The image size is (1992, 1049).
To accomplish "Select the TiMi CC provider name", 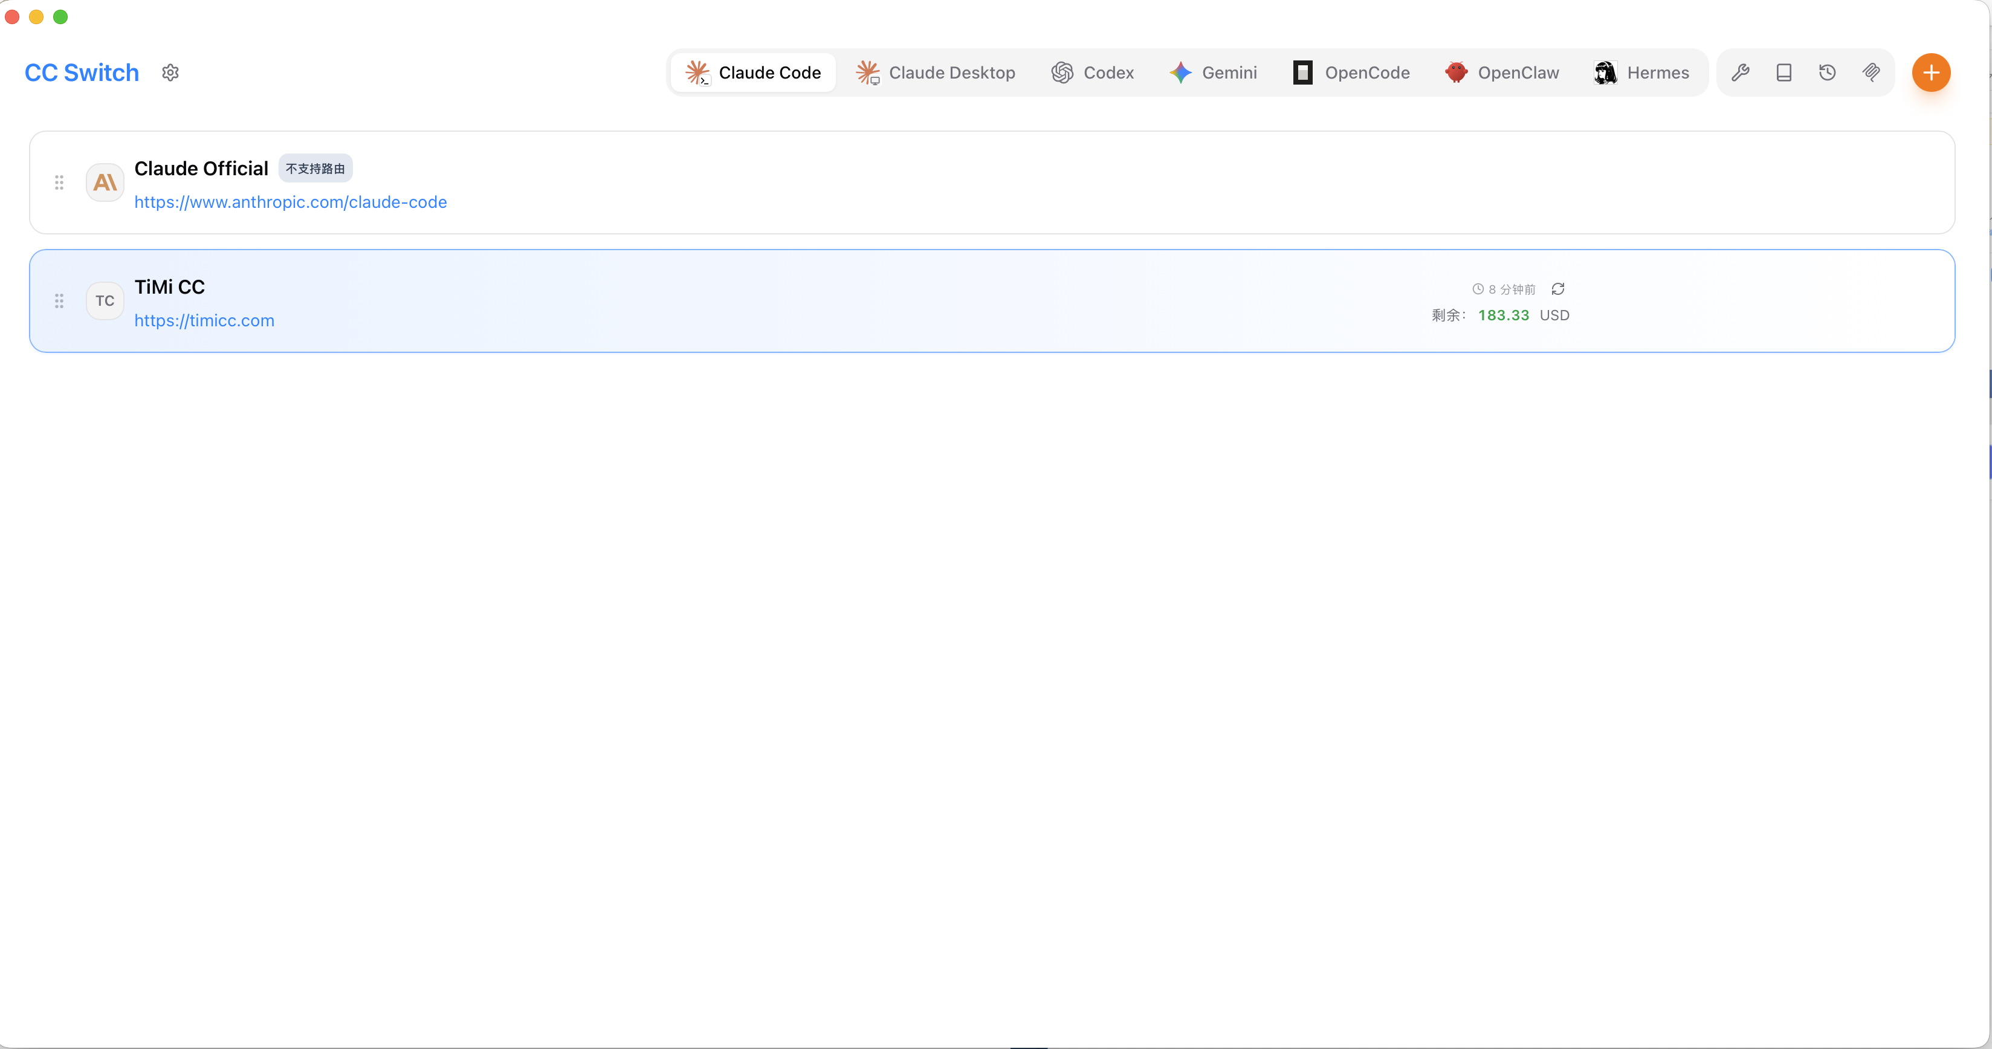I will (x=169, y=287).
